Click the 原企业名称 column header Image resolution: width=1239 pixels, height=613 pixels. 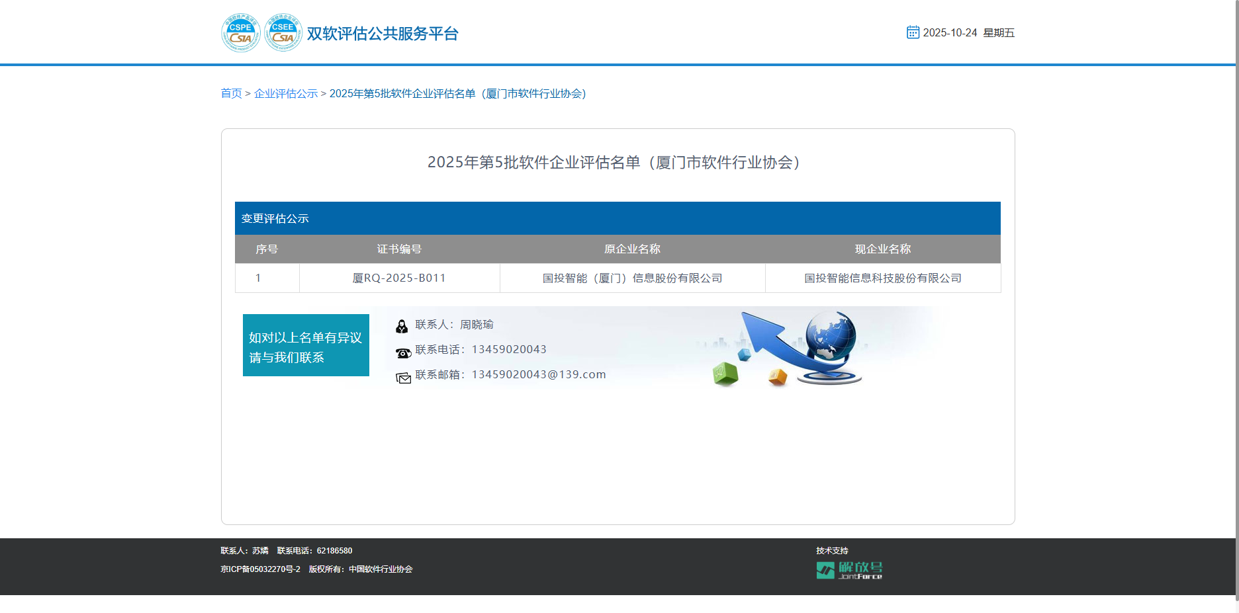(632, 249)
